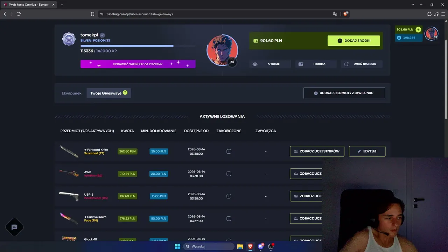The width and height of the screenshot is (448, 252).
Task: Click the Silver rank badge icon
Action: pyautogui.click(x=69, y=39)
